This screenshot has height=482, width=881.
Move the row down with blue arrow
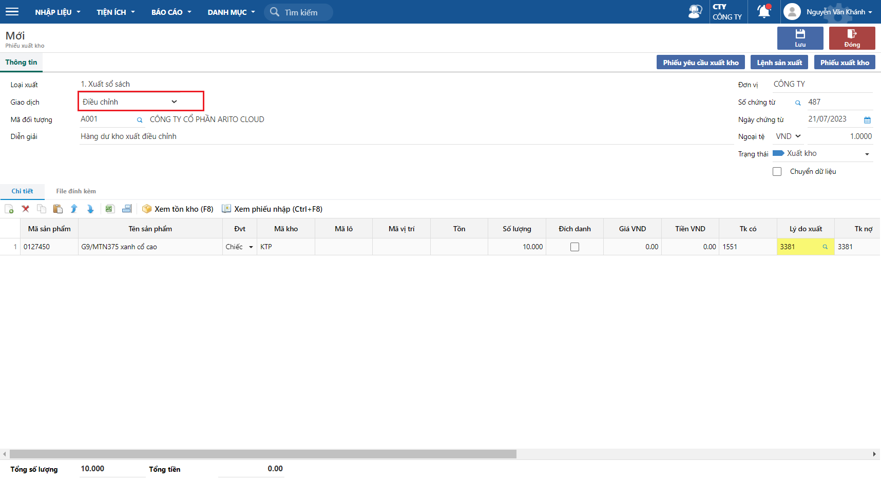[90, 209]
